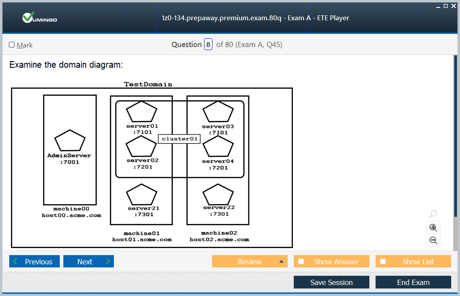Click the TestDomain title text

[148, 84]
